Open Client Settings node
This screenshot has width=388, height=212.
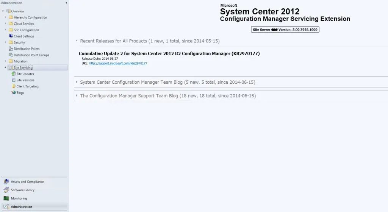24,36
